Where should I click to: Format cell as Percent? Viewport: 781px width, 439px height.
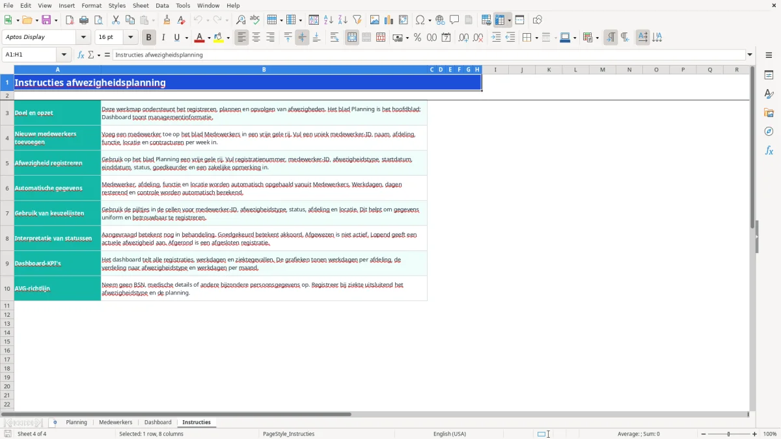417,38
